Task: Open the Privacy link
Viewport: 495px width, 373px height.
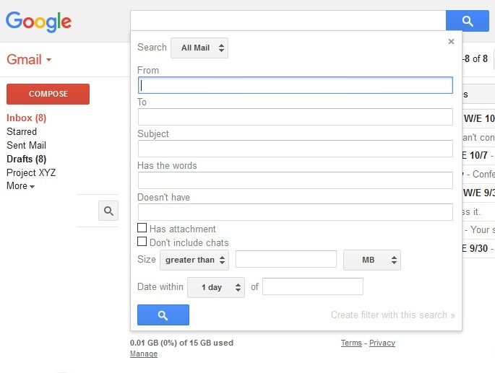Action: pos(382,343)
